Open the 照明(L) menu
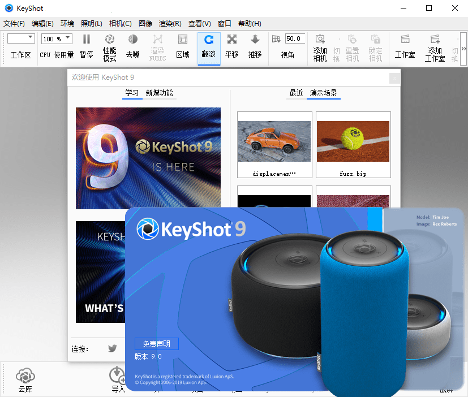Image resolution: width=468 pixels, height=397 pixels. click(x=92, y=24)
